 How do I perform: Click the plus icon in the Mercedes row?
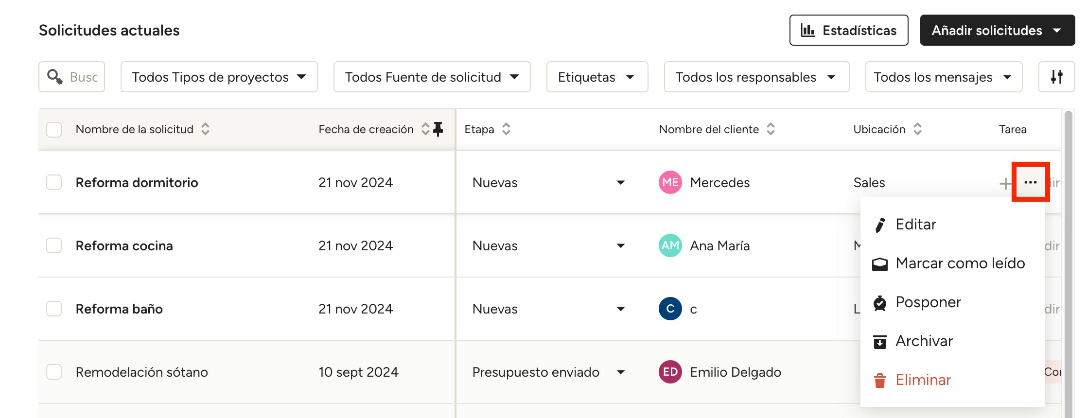(x=1005, y=183)
